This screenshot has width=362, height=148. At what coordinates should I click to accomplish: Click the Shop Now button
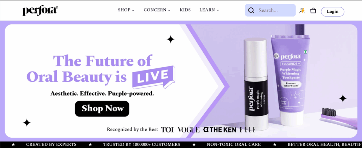point(102,109)
